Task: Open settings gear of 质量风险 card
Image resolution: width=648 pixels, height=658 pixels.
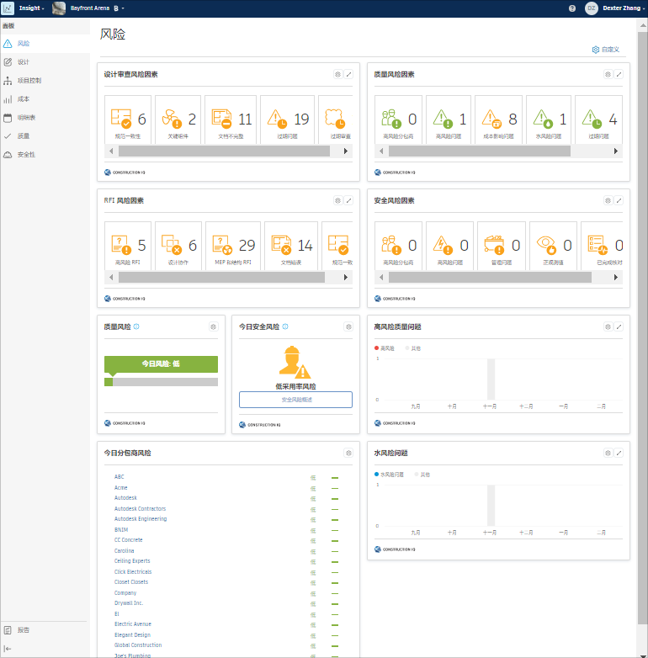Action: click(214, 327)
